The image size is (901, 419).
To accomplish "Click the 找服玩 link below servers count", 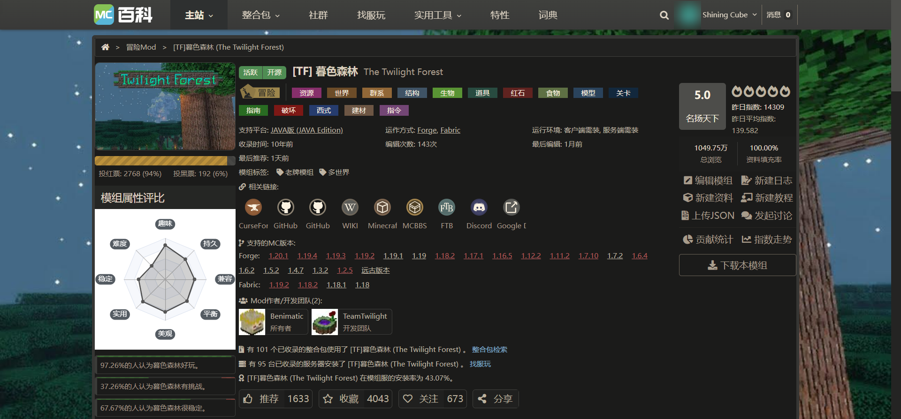I will pyautogui.click(x=480, y=364).
